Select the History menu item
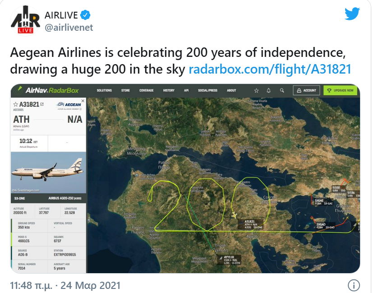The height and width of the screenshot is (293, 374). (x=169, y=90)
